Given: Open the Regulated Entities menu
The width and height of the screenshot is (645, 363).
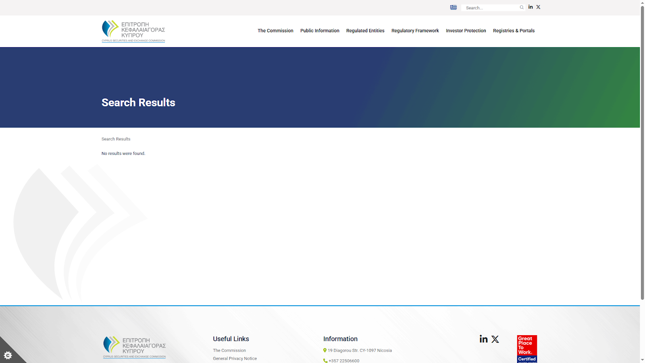Looking at the screenshot, I should 365,31.
